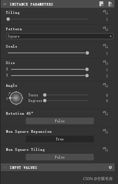Screen dimensions: 118x184
Task: Toggle the Rotation 45° False button
Action: tap(60, 121)
